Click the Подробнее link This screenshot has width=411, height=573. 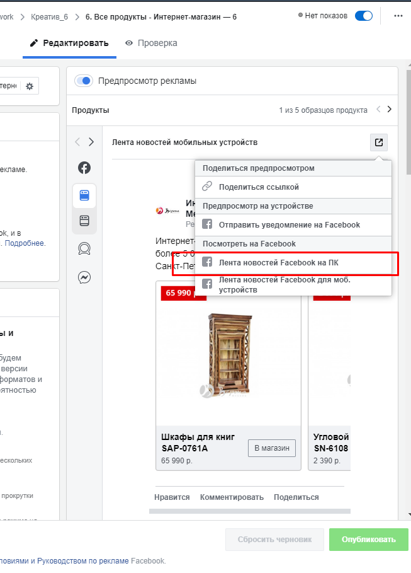point(25,243)
